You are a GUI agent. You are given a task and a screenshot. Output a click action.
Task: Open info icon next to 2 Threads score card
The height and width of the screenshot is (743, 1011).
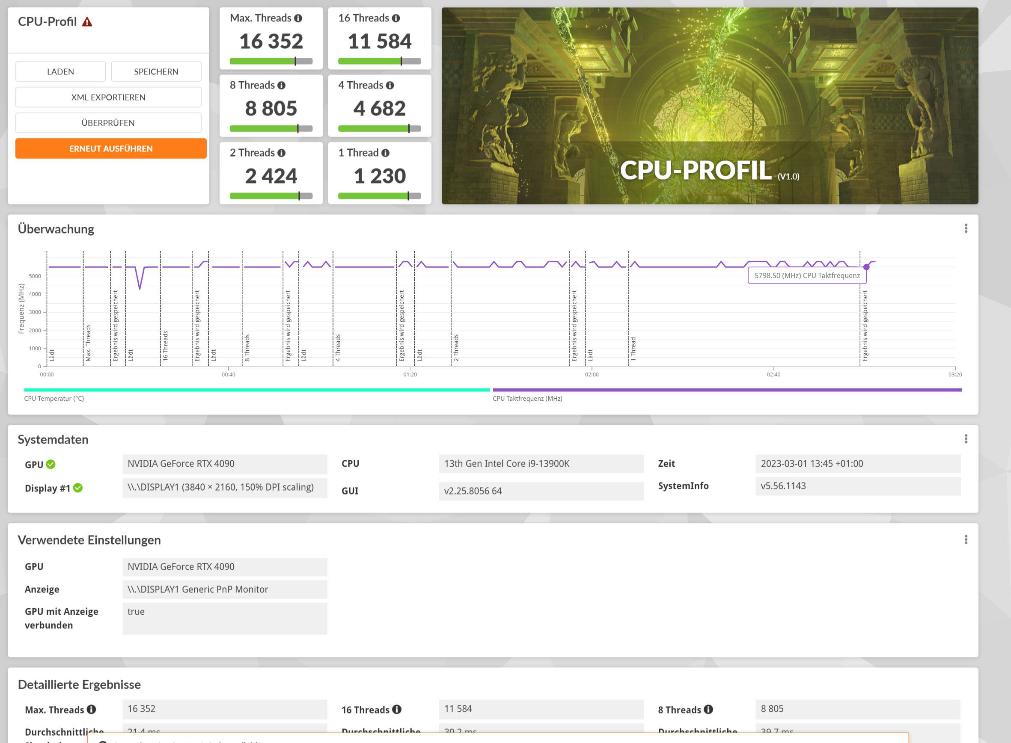coord(281,153)
